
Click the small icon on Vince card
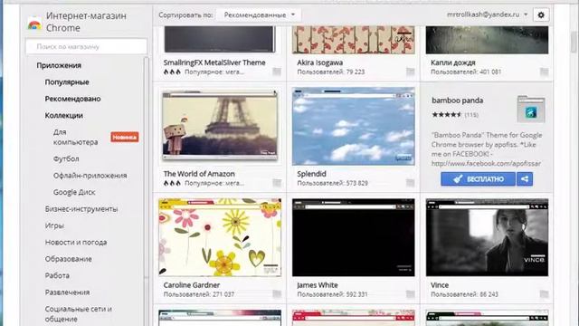point(544,293)
